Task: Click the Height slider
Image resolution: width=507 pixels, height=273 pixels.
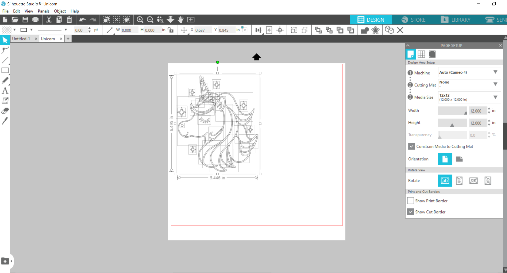Action: [x=452, y=123]
